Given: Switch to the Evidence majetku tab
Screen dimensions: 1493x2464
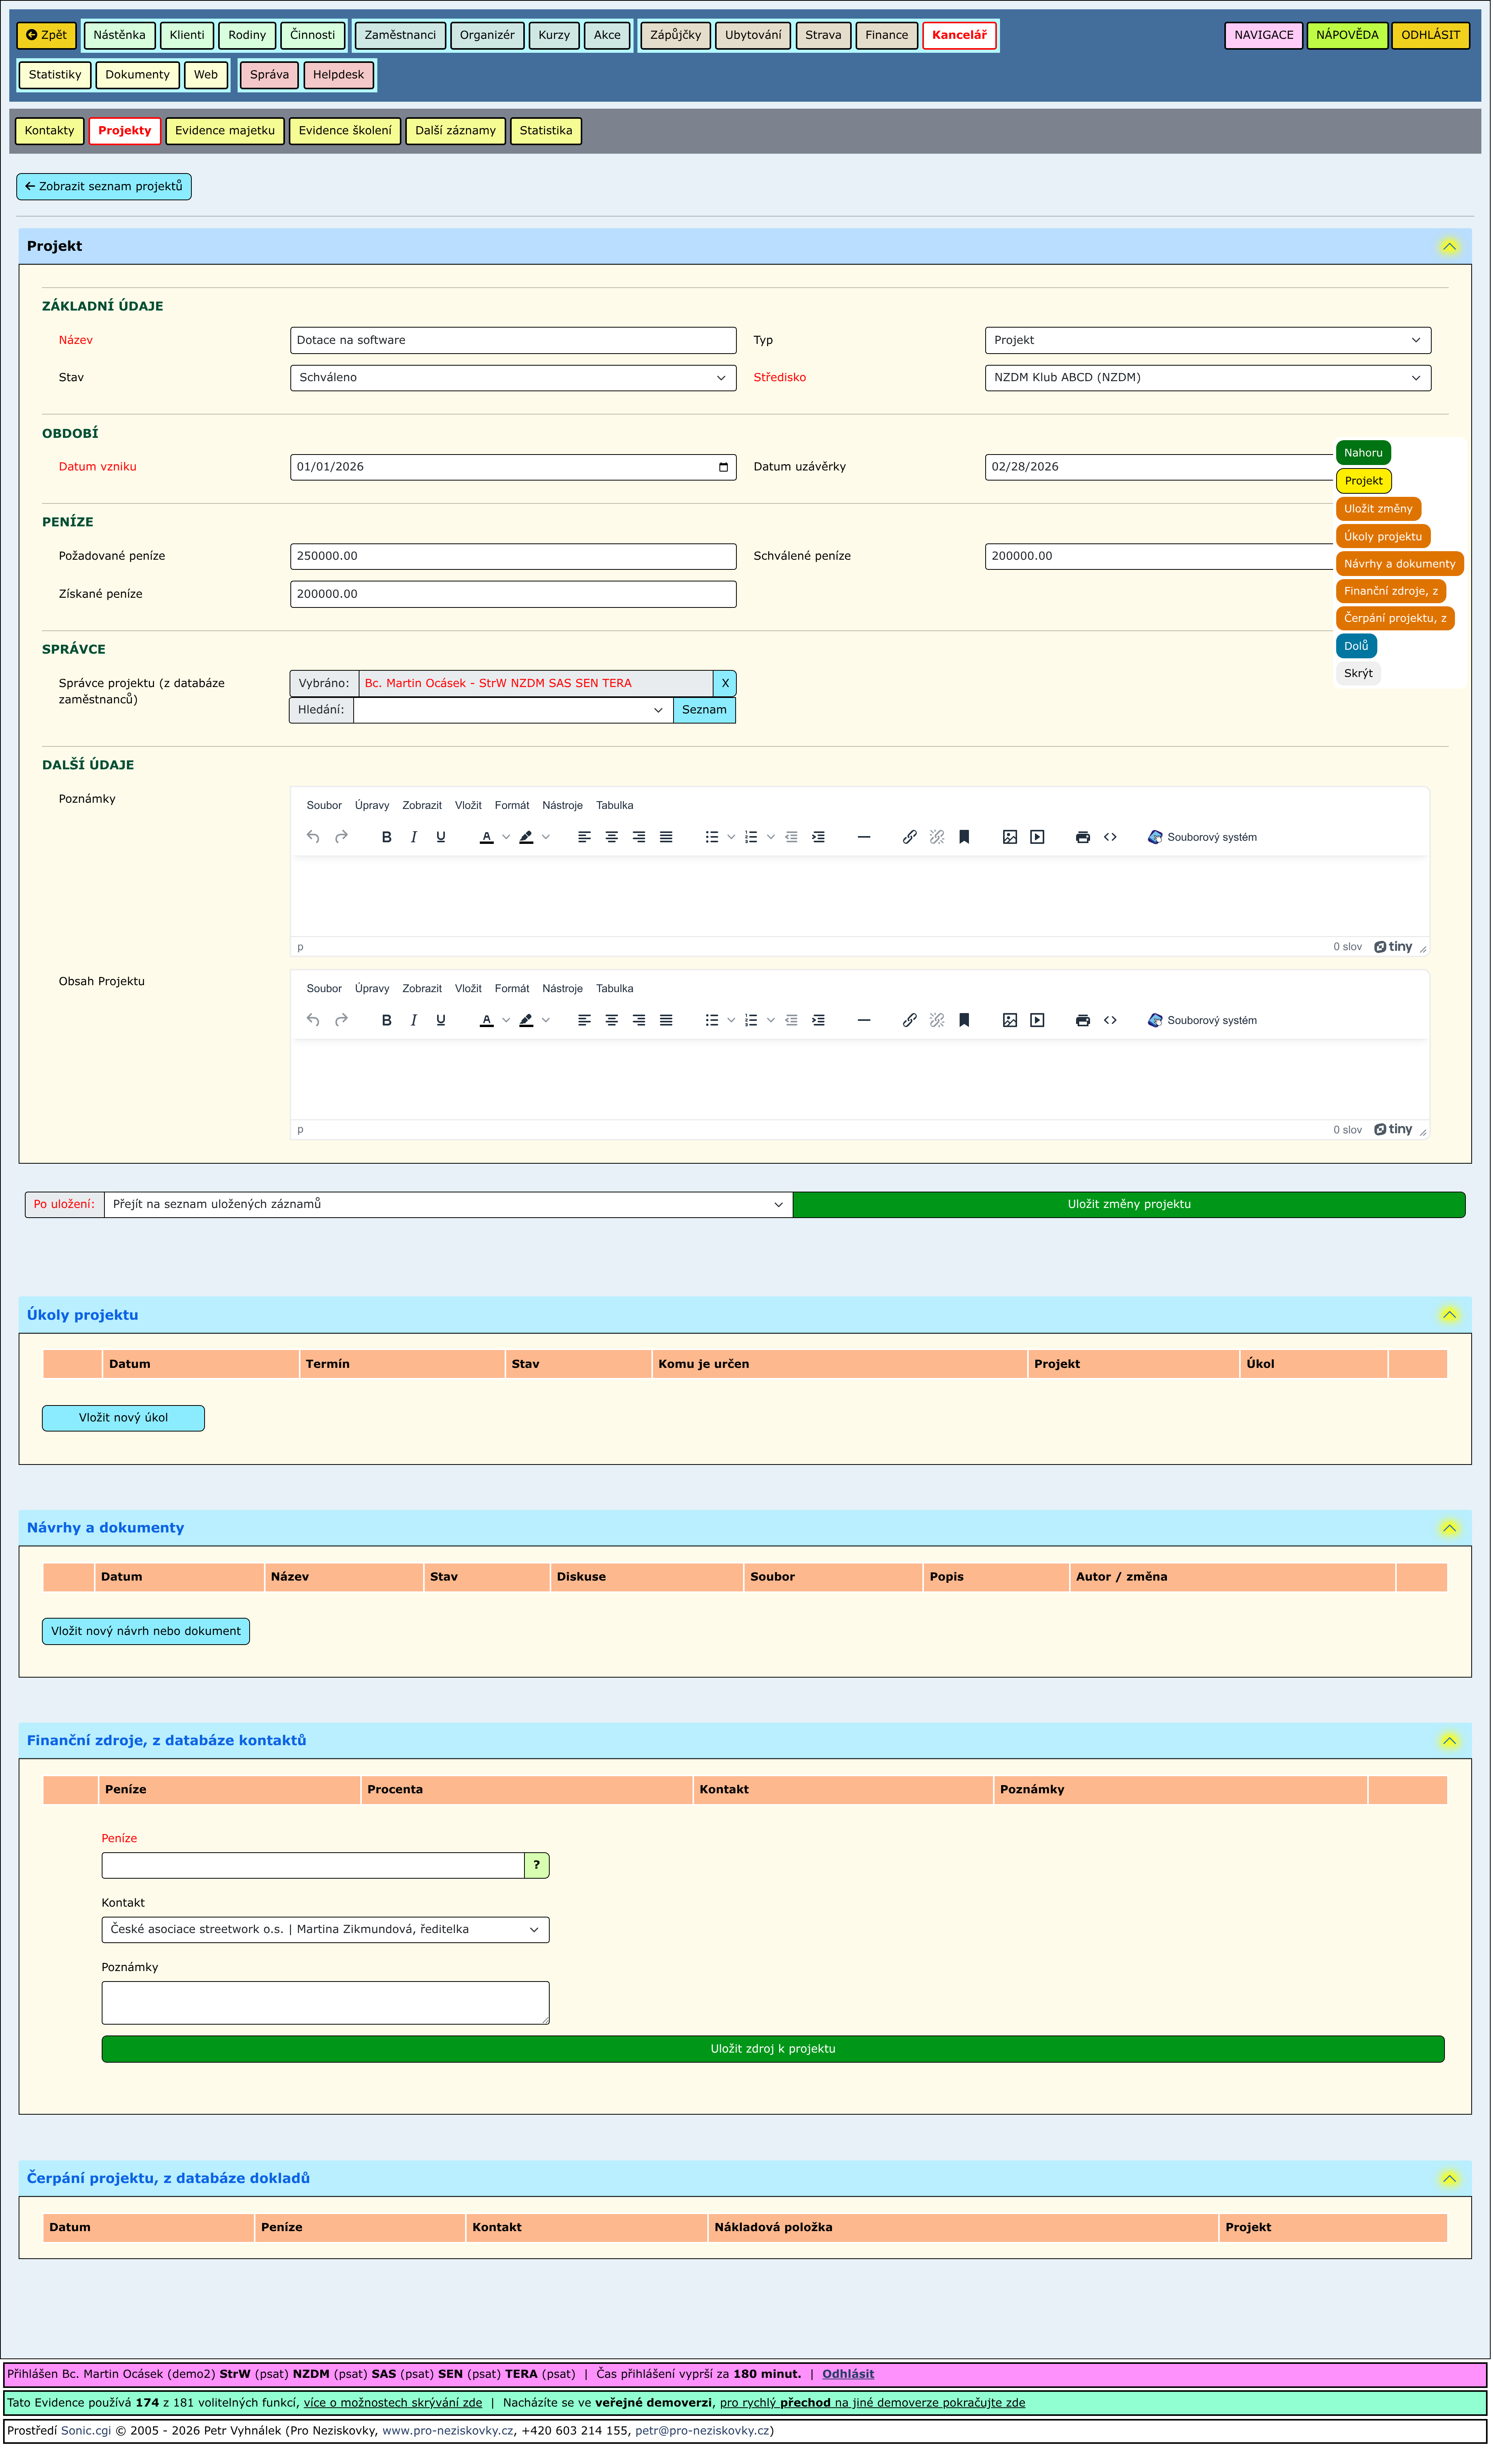Looking at the screenshot, I should 225,131.
